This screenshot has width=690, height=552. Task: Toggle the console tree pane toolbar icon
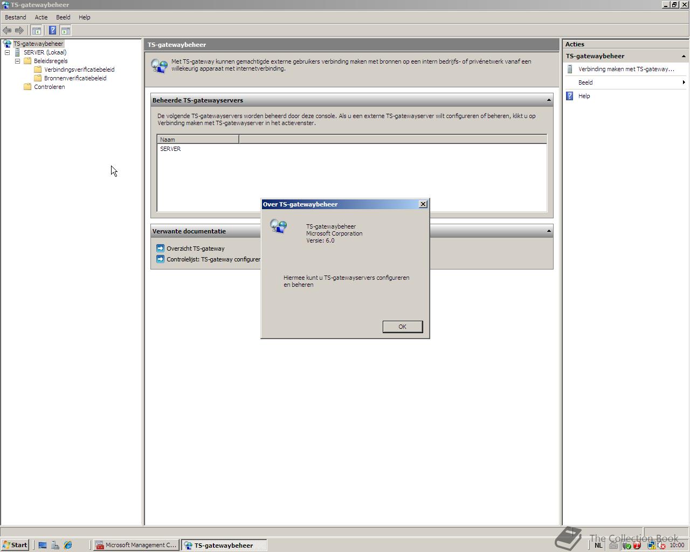(x=36, y=31)
